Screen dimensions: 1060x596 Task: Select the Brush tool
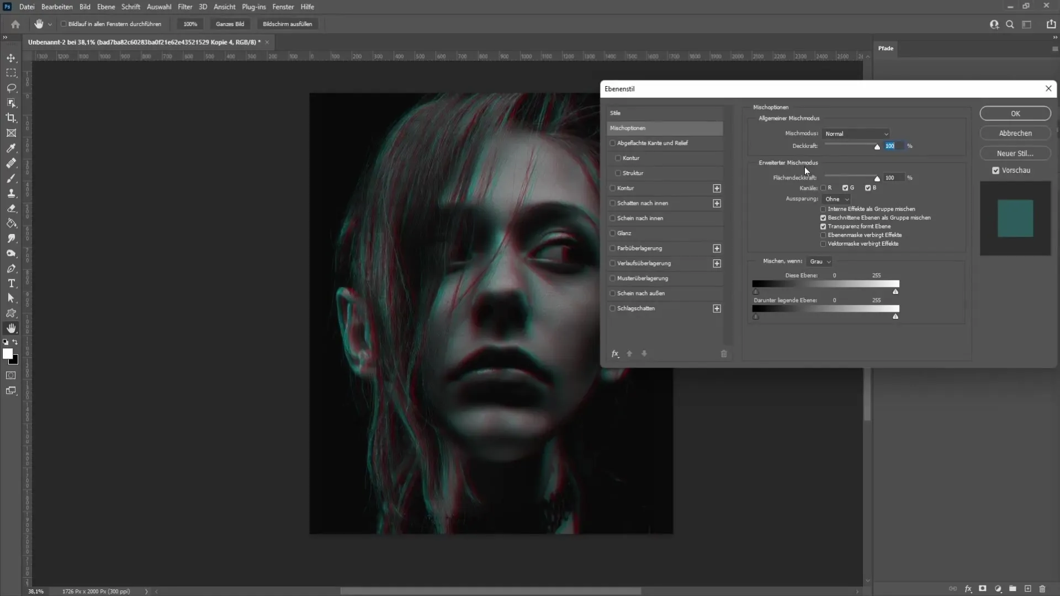[x=10, y=178]
